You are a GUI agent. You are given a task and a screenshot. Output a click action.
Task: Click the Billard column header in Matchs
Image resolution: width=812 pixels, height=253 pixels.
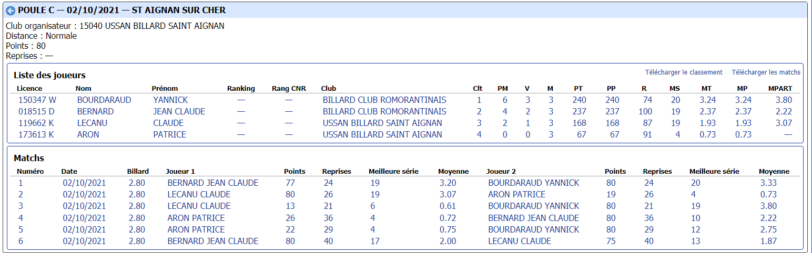pos(138,171)
